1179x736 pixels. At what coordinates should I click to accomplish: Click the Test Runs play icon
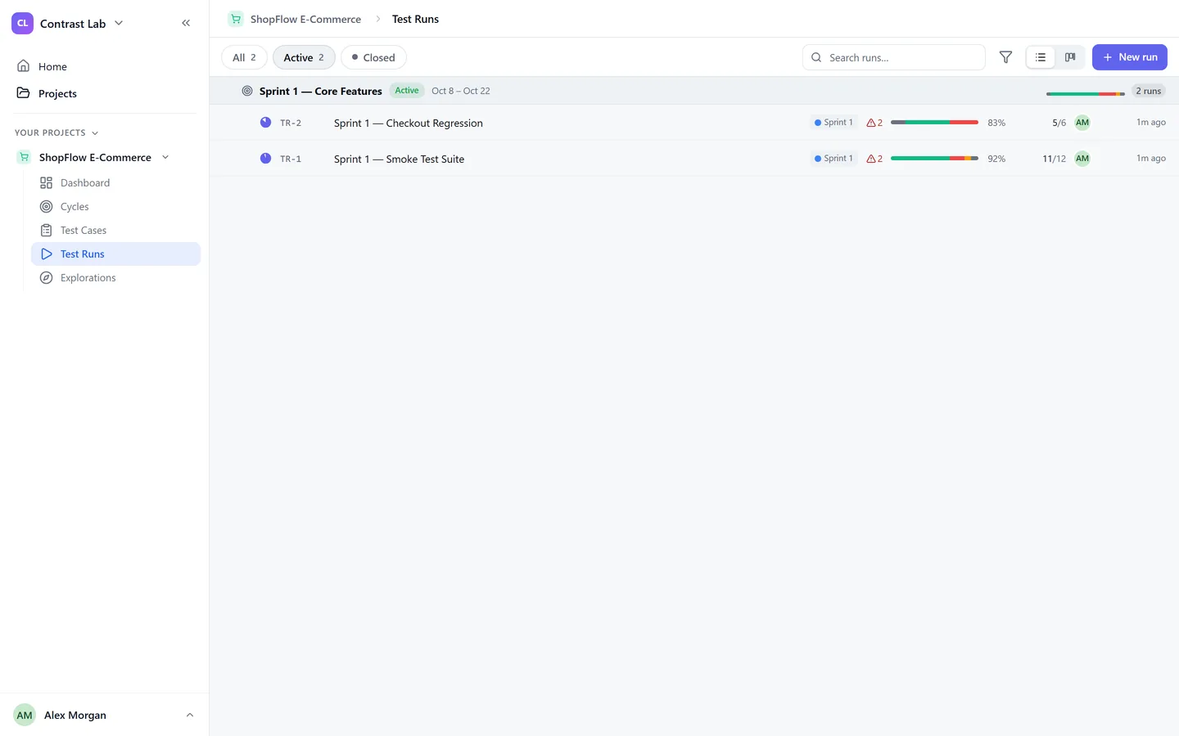pos(46,254)
